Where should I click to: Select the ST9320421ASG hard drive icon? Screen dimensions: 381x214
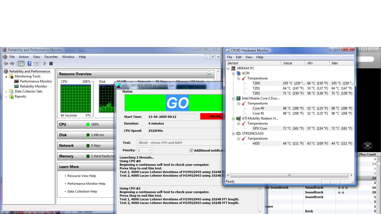point(238,133)
